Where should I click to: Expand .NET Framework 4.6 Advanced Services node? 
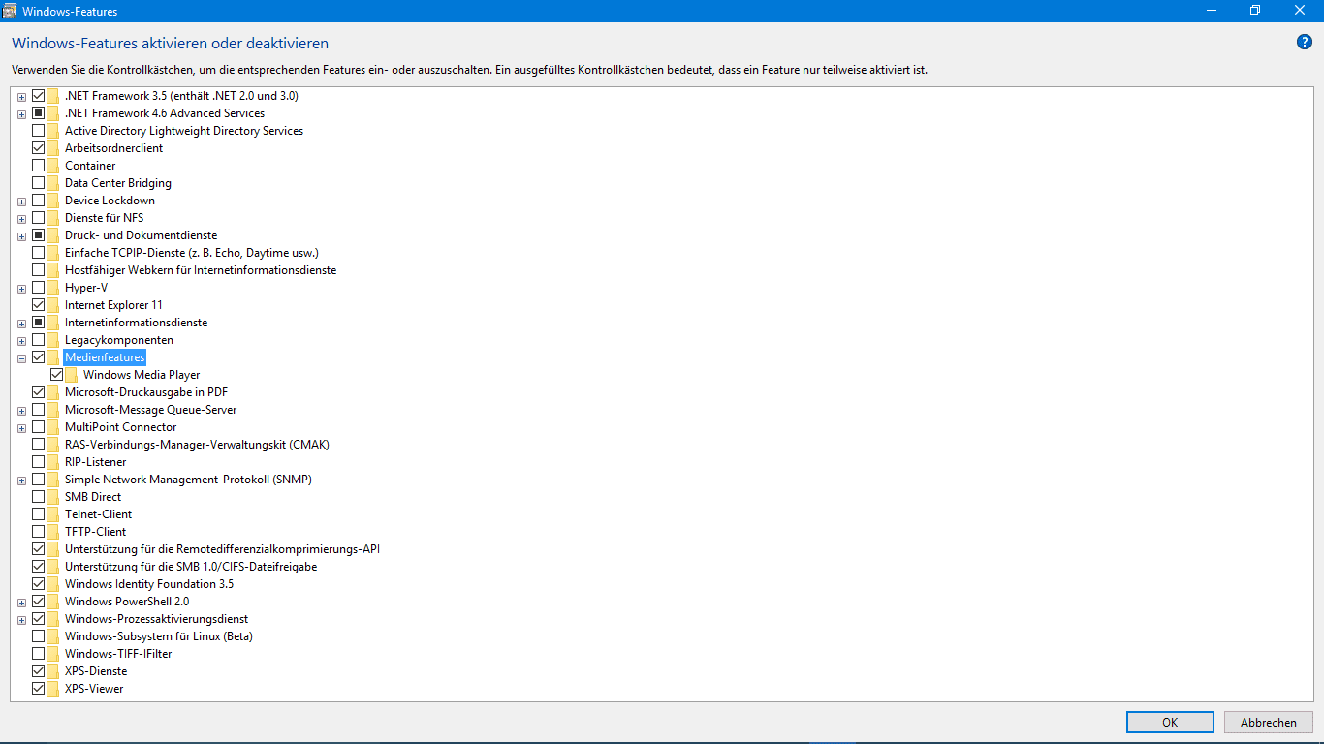tap(21, 114)
